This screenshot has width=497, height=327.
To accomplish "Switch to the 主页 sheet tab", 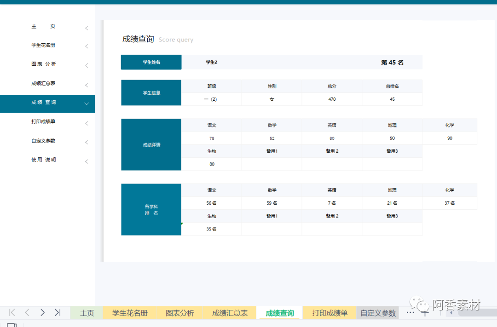I will pyautogui.click(x=87, y=313).
